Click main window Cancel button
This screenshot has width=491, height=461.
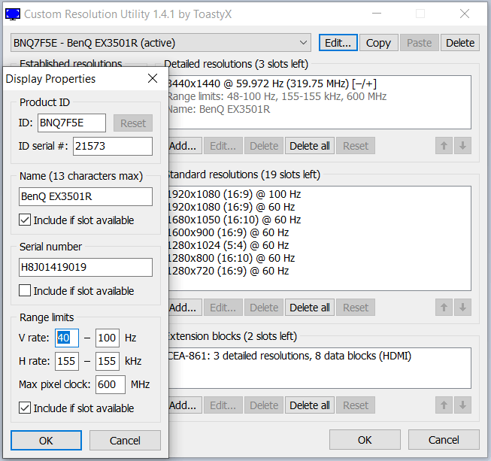(444, 440)
